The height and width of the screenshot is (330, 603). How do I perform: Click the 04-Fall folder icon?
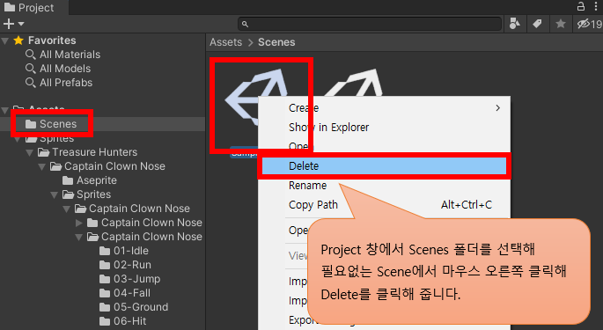pos(105,293)
